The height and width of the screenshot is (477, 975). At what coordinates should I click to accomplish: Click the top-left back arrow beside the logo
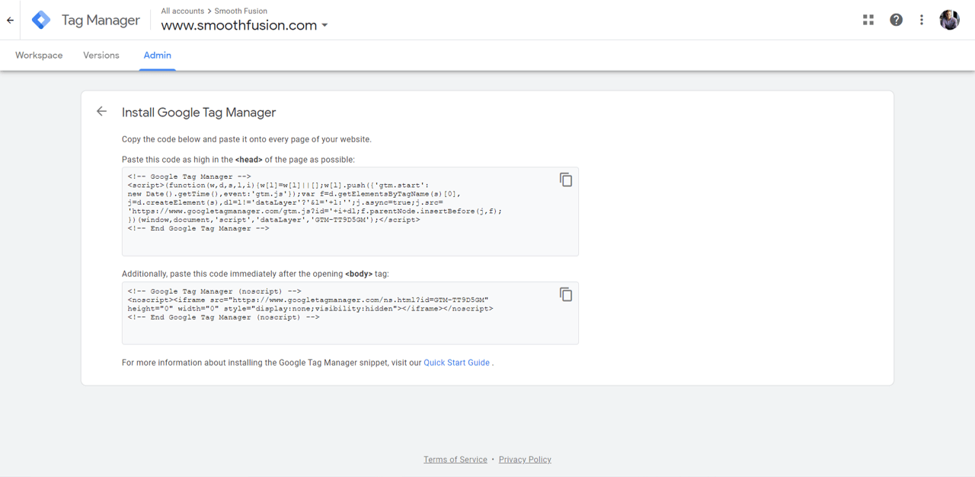[10, 21]
